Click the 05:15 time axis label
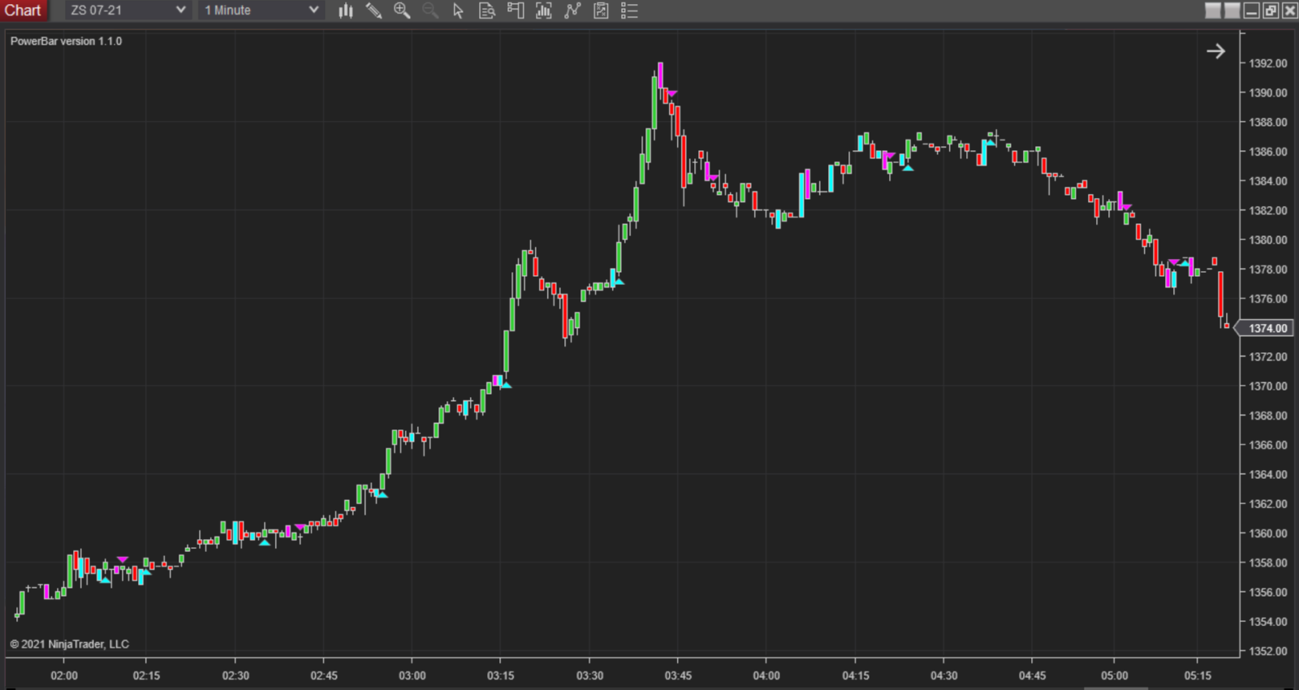The height and width of the screenshot is (690, 1299). click(1197, 675)
